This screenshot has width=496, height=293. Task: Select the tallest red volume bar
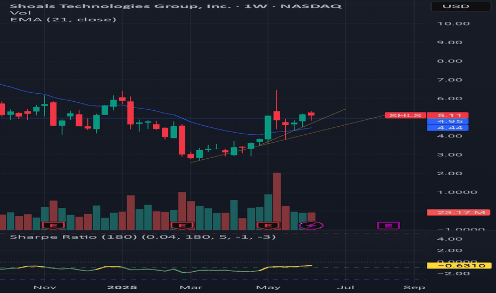[x=277, y=201]
